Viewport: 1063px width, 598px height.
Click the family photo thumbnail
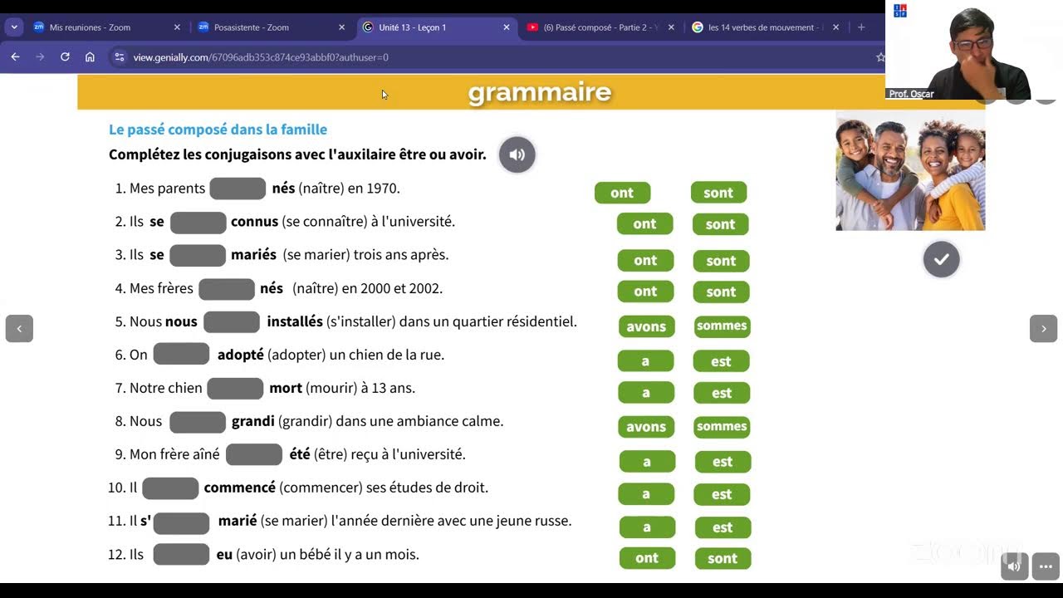(910, 172)
